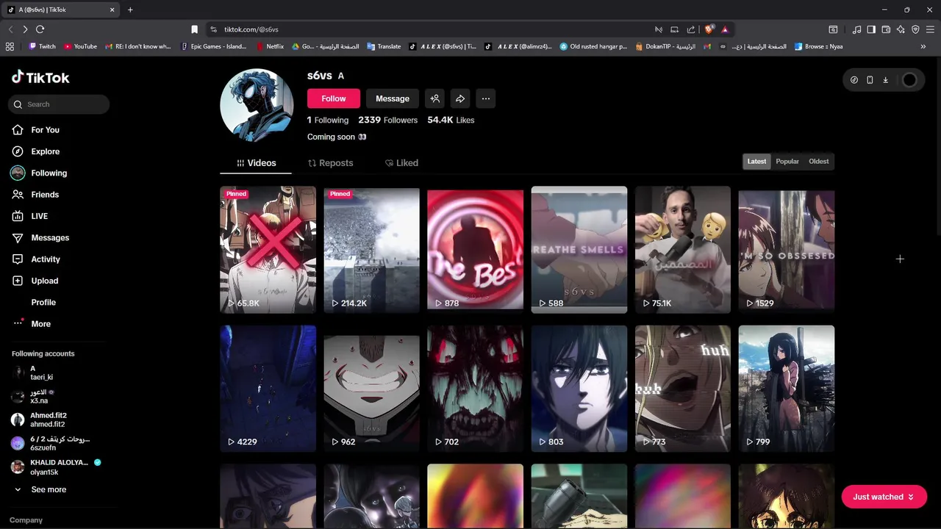Viewport: 941px width, 529px height.
Task: Sort videos by Oldest
Action: [818, 162]
